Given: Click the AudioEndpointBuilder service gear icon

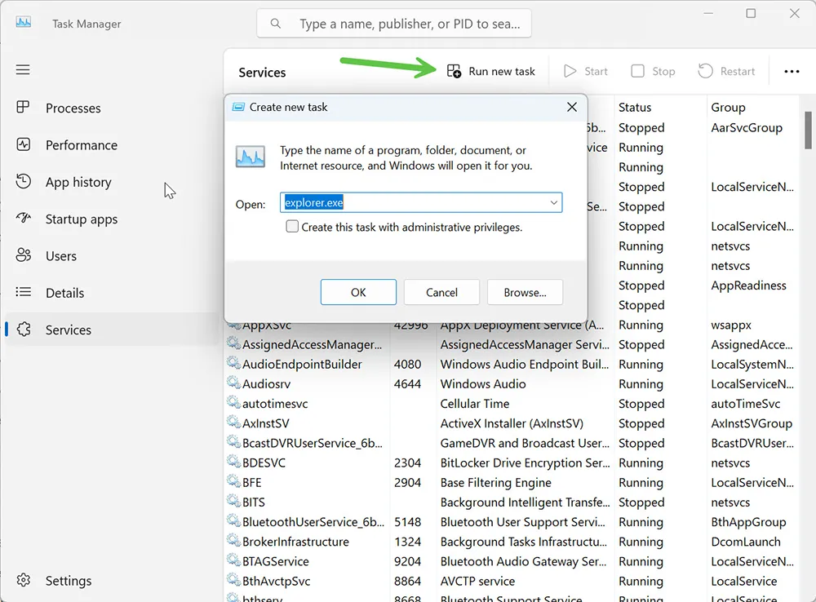Looking at the screenshot, I should (x=233, y=363).
